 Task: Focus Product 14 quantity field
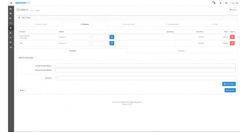pos(100,43)
